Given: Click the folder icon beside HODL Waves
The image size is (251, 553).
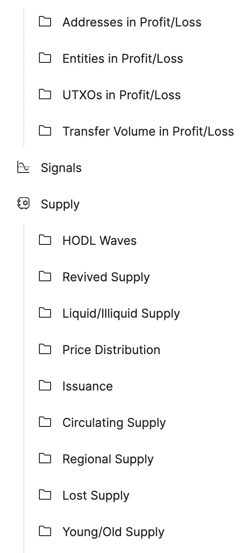Looking at the screenshot, I should click(45, 240).
